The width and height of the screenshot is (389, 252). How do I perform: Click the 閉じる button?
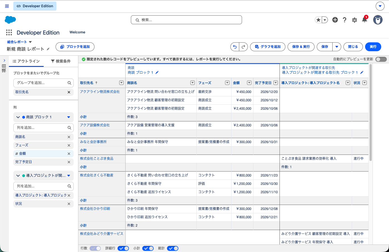[353, 47]
